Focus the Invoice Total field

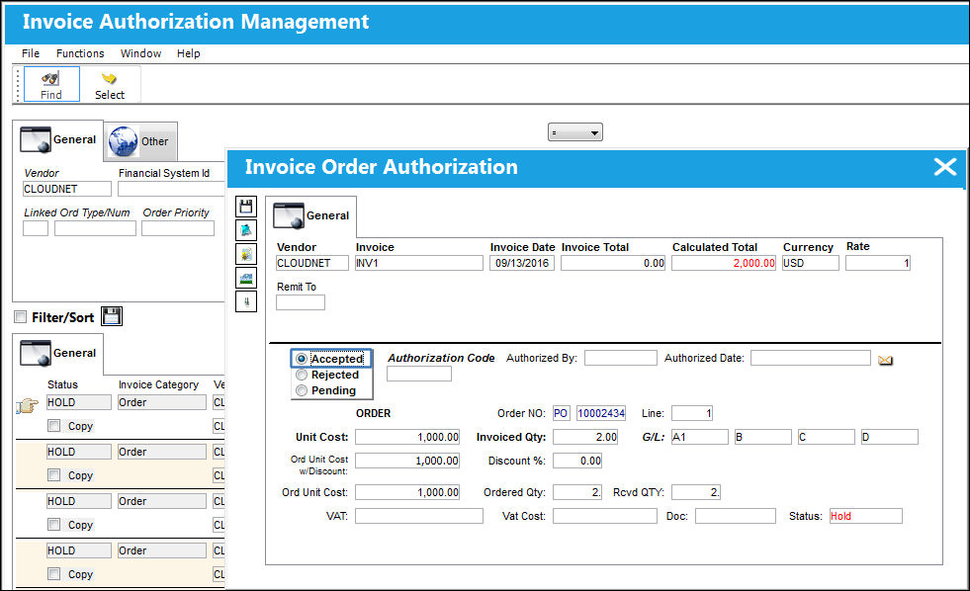tap(613, 263)
